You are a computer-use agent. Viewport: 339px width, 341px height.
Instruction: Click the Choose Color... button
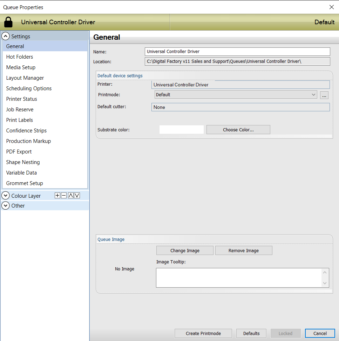pos(238,130)
